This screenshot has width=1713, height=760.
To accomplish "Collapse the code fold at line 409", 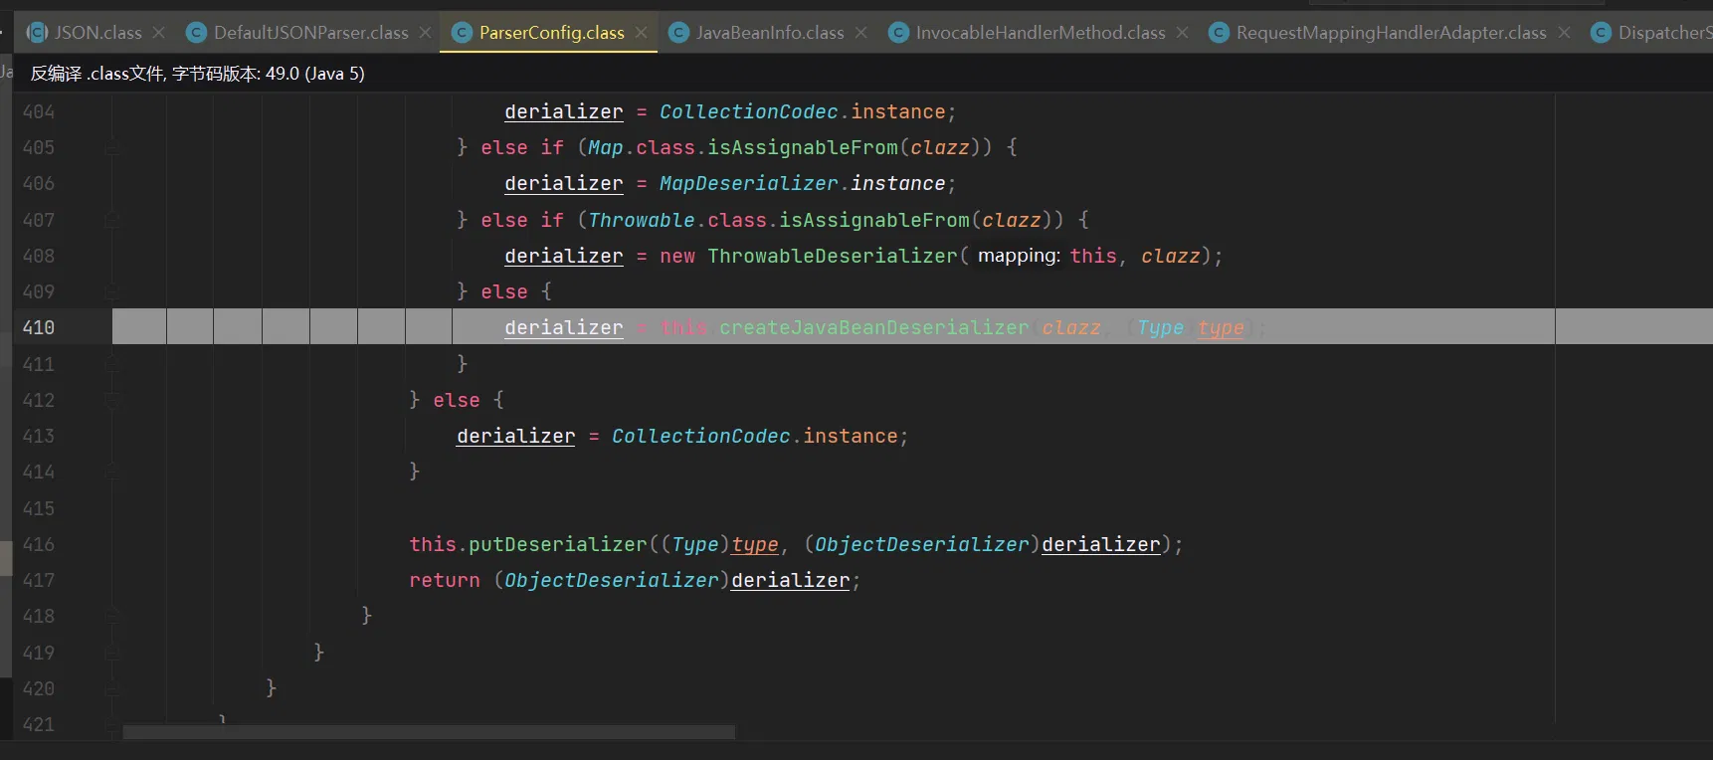I will click(x=112, y=292).
